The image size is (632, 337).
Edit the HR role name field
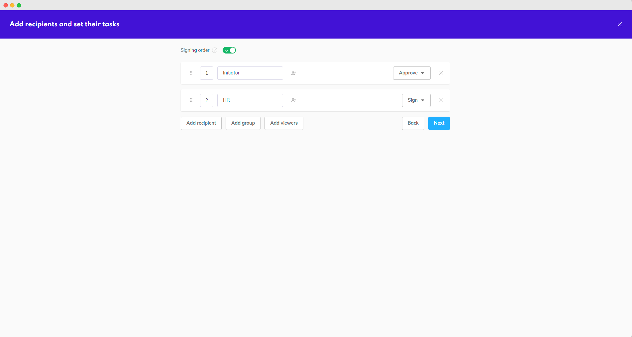tap(250, 100)
